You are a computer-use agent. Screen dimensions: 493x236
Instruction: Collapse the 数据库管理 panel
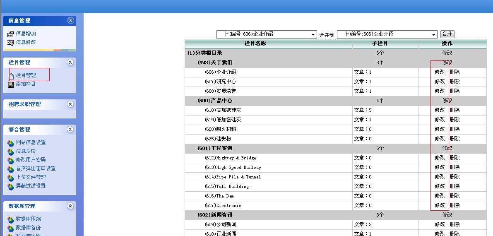pos(71,206)
